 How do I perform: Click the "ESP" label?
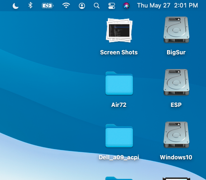(x=176, y=105)
